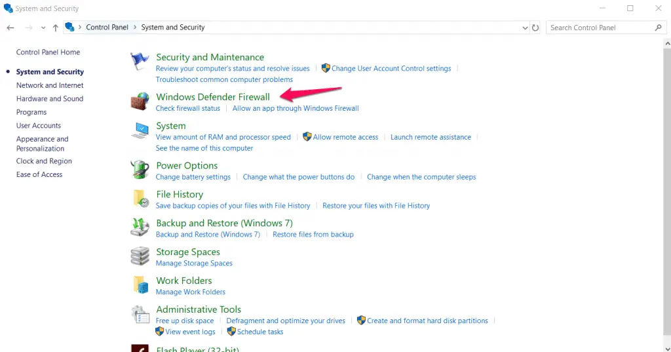Select Hardware and Sound category
This screenshot has height=352, width=671.
tap(50, 99)
